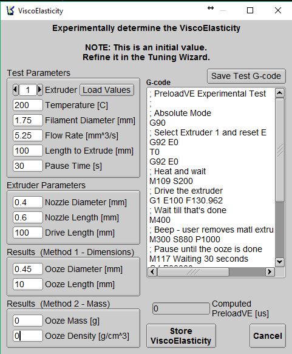Decrease the Extruder number with left arrow
Viewport: 292px width, 354px height.
point(15,90)
